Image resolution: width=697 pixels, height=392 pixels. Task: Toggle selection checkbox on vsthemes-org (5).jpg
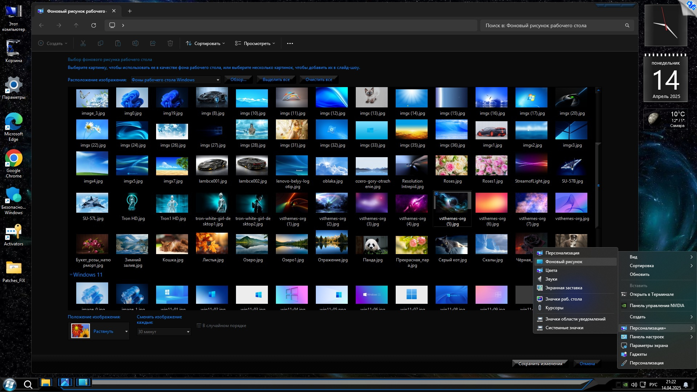[437, 194]
